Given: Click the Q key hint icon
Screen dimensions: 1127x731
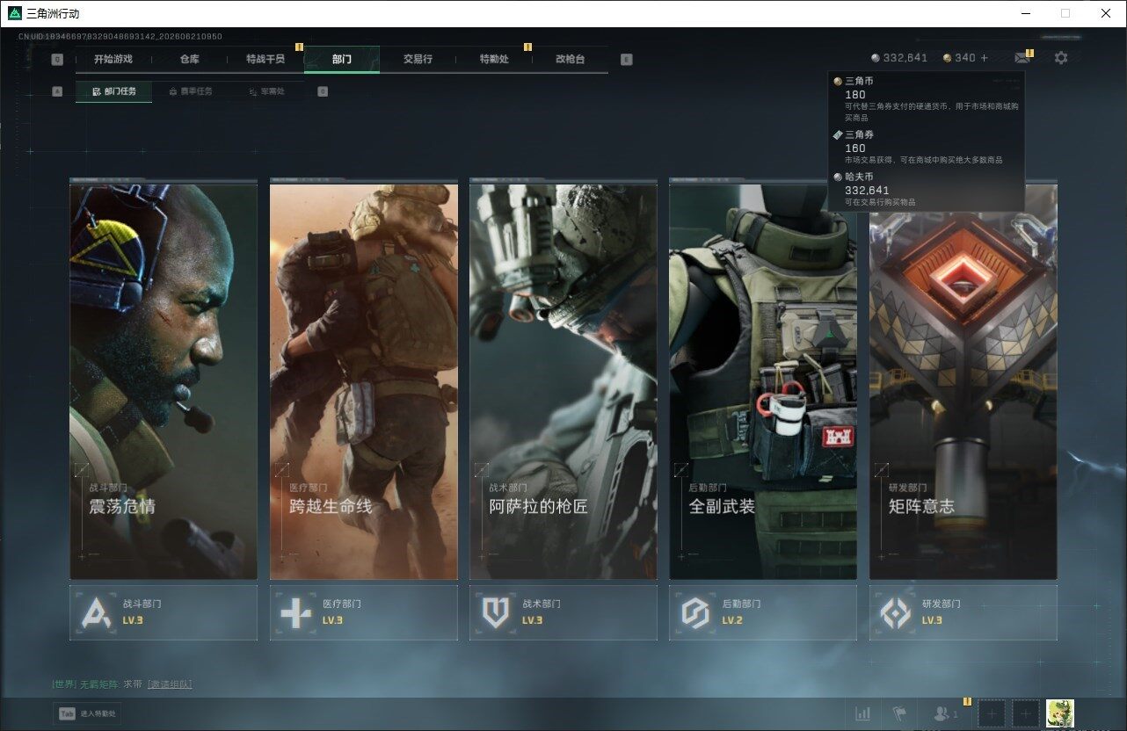Looking at the screenshot, I should click(x=57, y=60).
